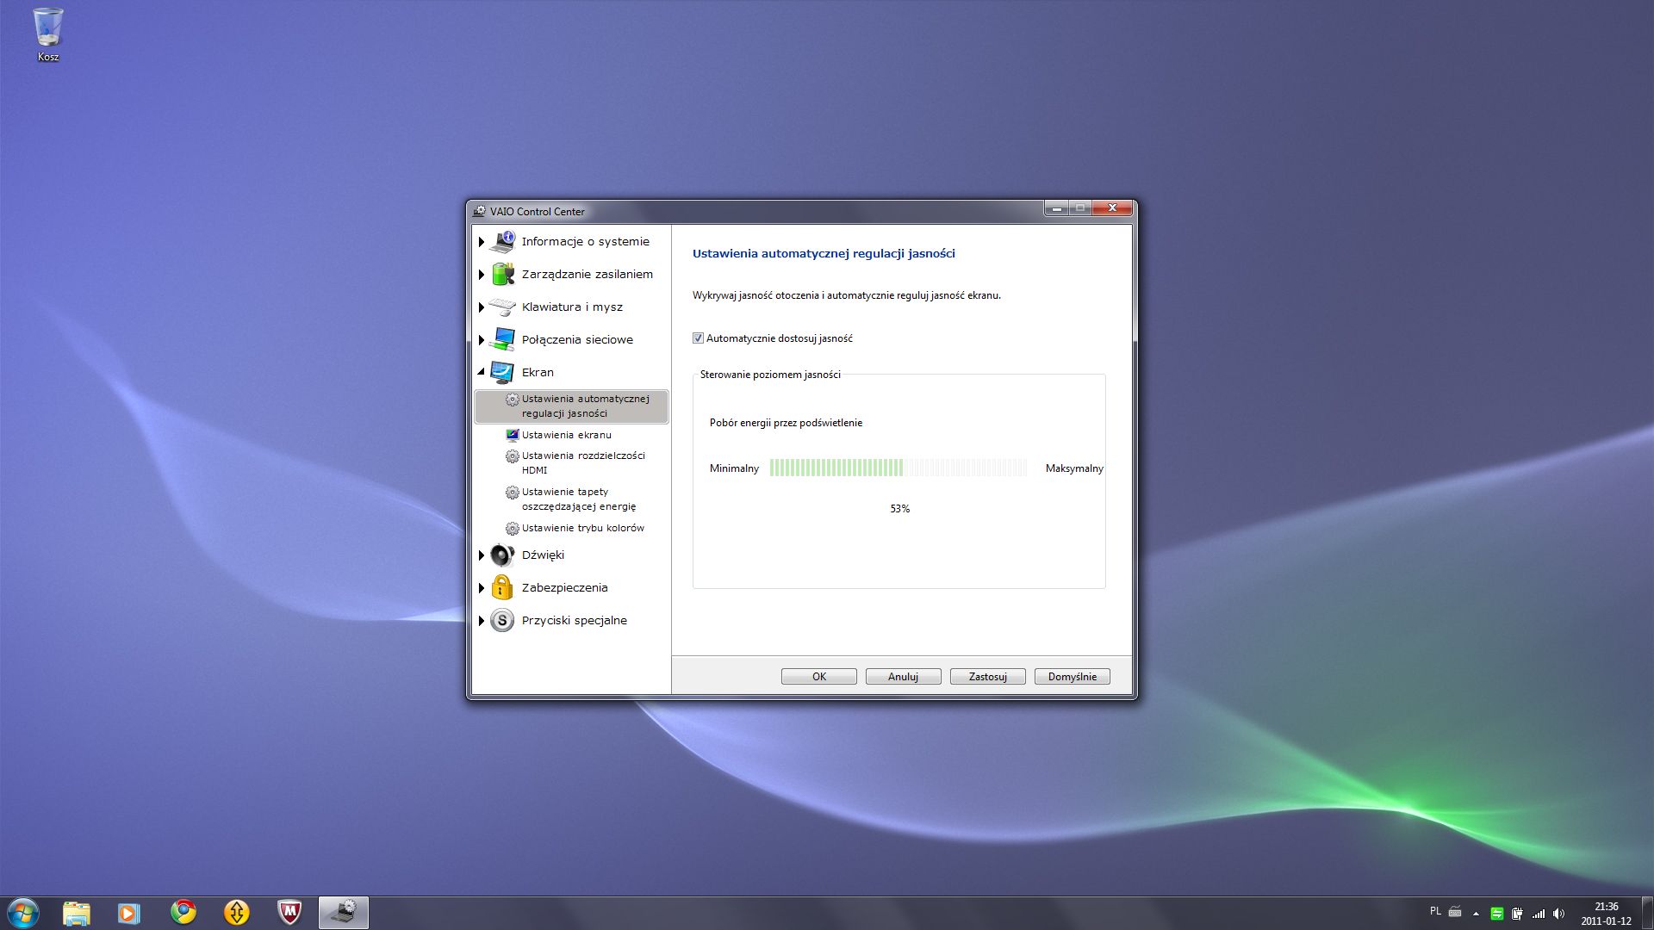The image size is (1654, 930).
Task: Click the 53% brightness value
Action: pyautogui.click(x=900, y=509)
